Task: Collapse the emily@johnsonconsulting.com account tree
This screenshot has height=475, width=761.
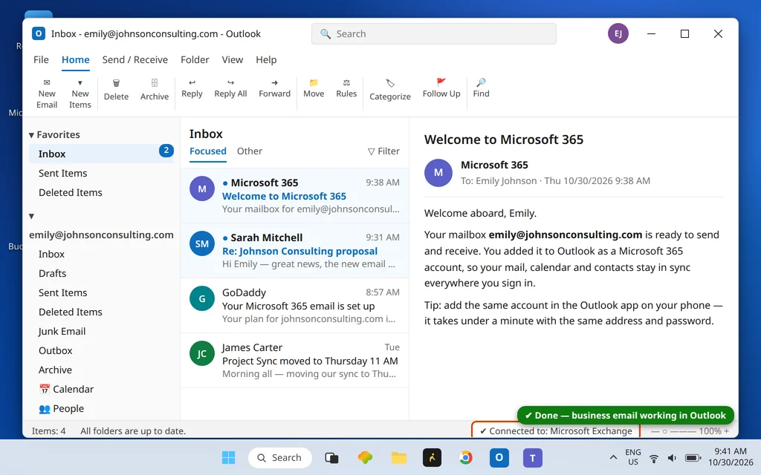Action: point(31,216)
